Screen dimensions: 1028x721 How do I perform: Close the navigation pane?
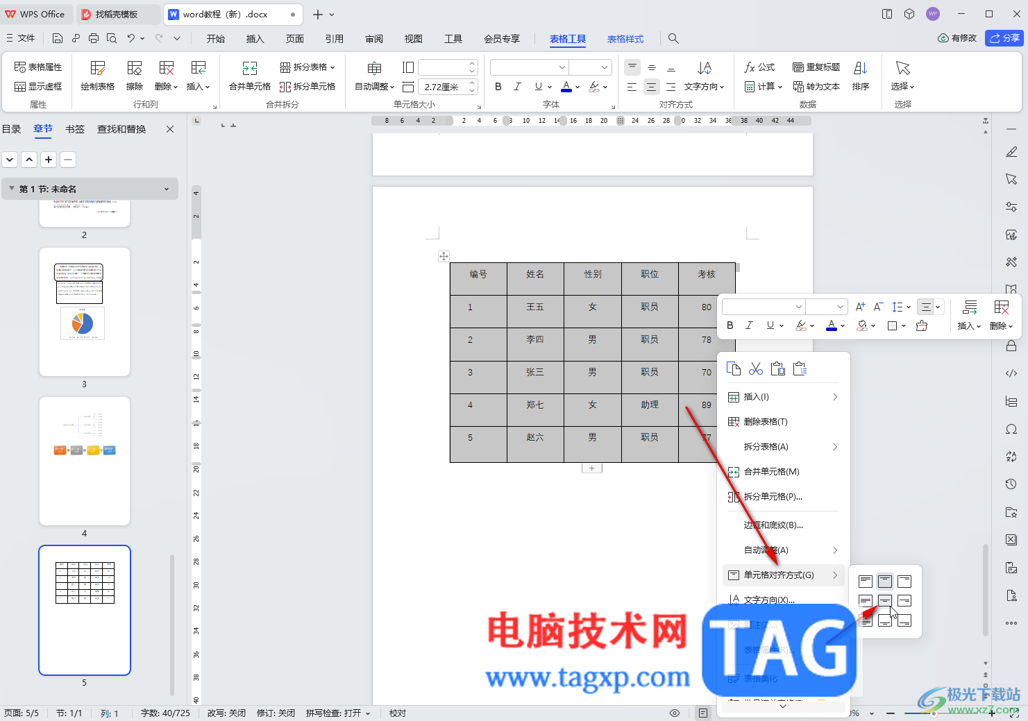(x=170, y=129)
